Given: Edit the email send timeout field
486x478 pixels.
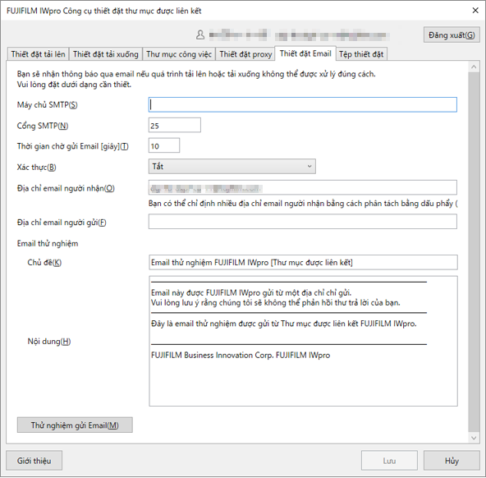Looking at the screenshot, I should pos(164,145).
